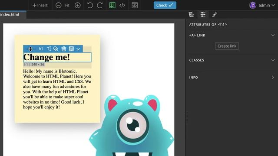Redo the last action
This screenshot has height=156, width=278.
tap(100, 5)
